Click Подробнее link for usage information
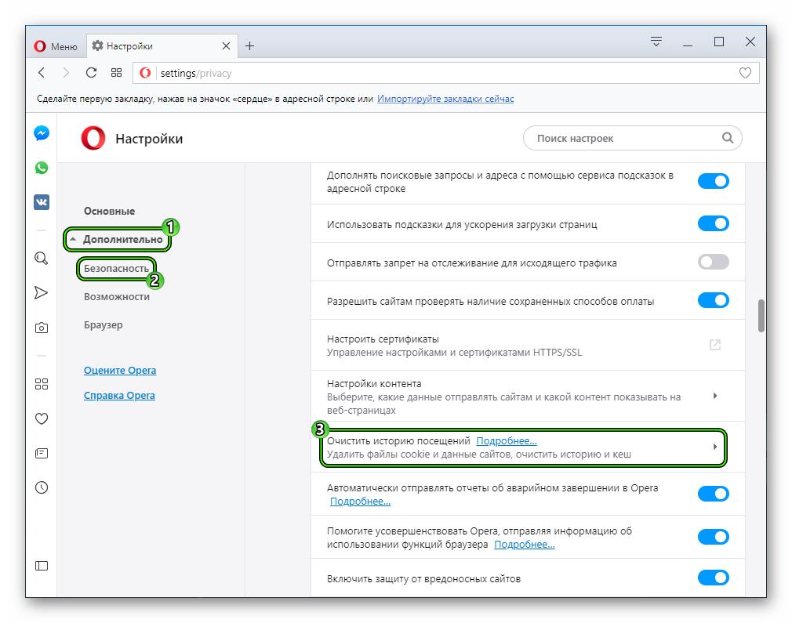The height and width of the screenshot is (623, 792). (x=525, y=544)
